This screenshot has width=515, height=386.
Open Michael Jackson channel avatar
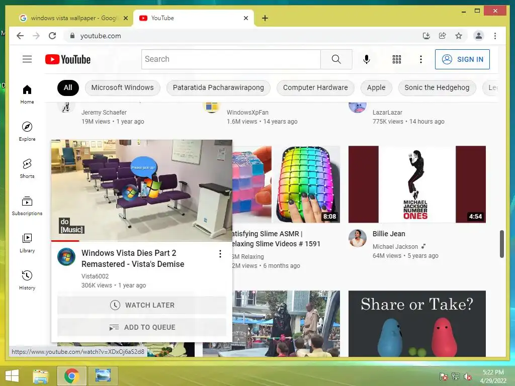[x=358, y=238]
